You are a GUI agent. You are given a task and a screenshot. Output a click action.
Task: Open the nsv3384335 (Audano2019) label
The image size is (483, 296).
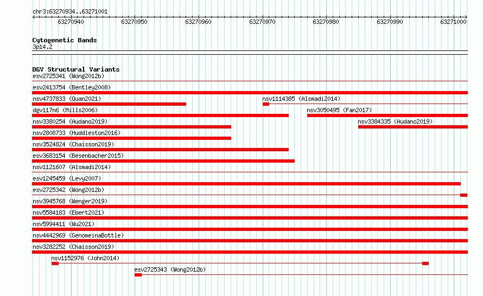395,121
